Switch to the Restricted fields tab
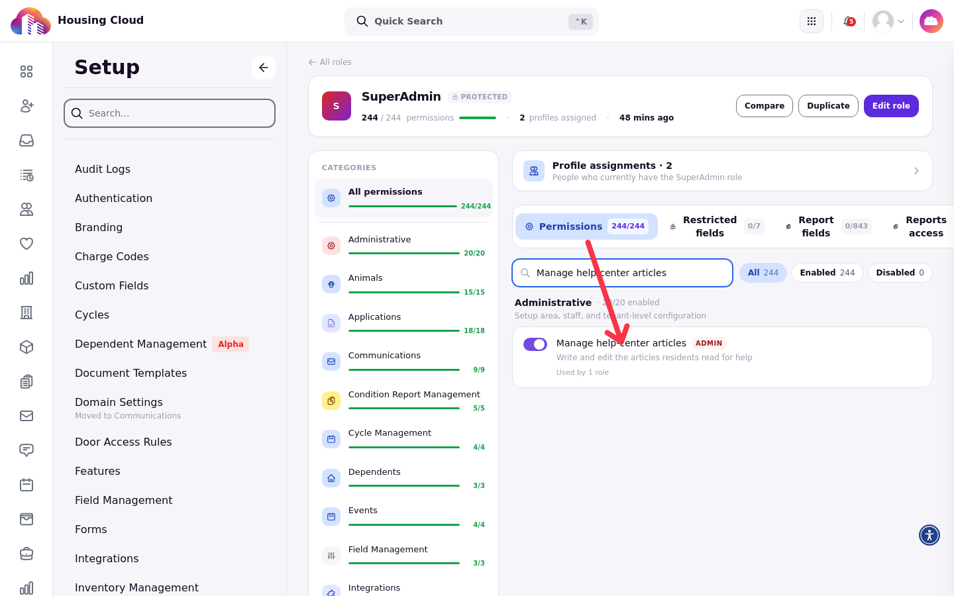Viewport: 954px width, 596px height. (x=716, y=226)
